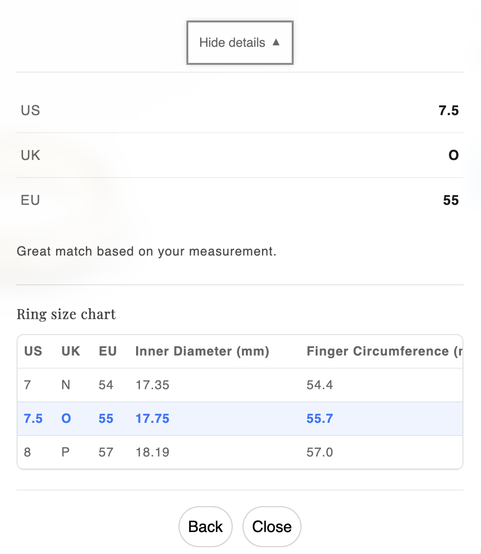This screenshot has height=554, width=481.
Task: Select inner diameter value 17.75
Action: (x=152, y=418)
